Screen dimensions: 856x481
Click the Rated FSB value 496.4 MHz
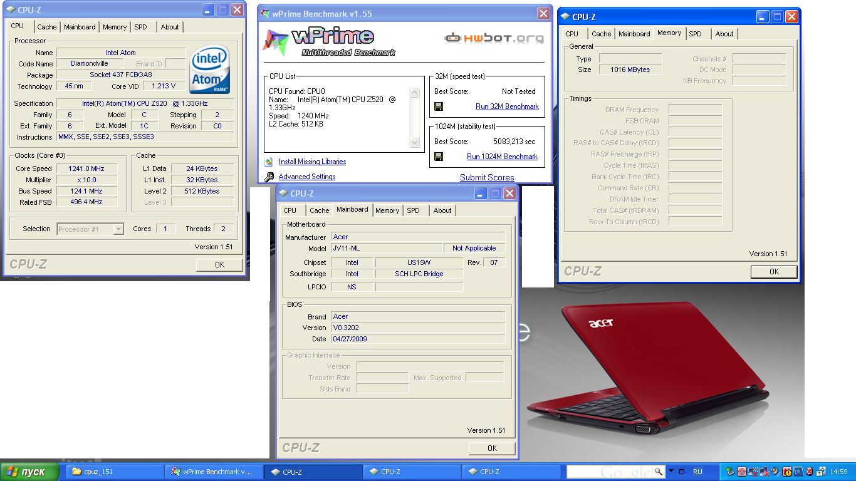pos(87,202)
